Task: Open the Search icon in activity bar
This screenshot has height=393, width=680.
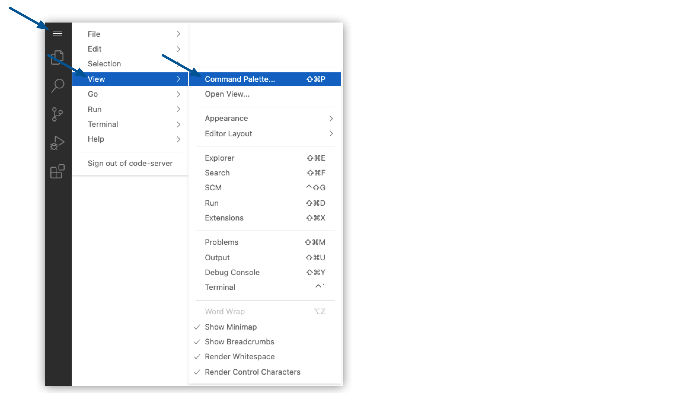Action: (x=58, y=86)
